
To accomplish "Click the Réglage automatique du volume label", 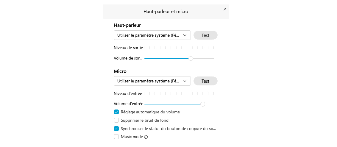I will 150,112.
